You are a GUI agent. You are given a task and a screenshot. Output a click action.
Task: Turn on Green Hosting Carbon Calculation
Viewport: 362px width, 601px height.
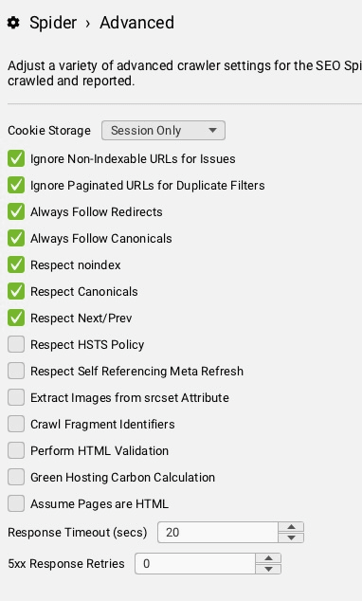click(16, 477)
